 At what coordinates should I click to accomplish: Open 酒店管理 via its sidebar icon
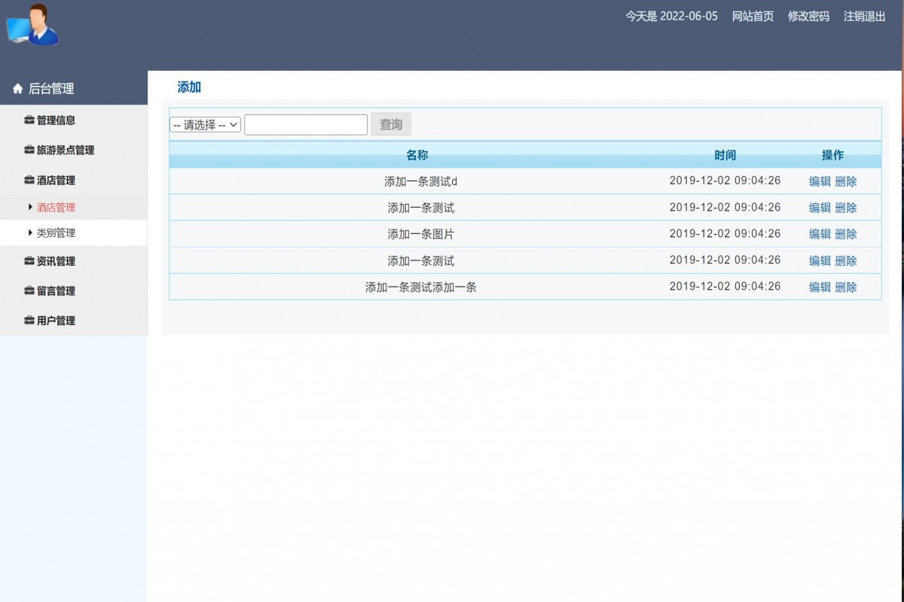[28, 180]
